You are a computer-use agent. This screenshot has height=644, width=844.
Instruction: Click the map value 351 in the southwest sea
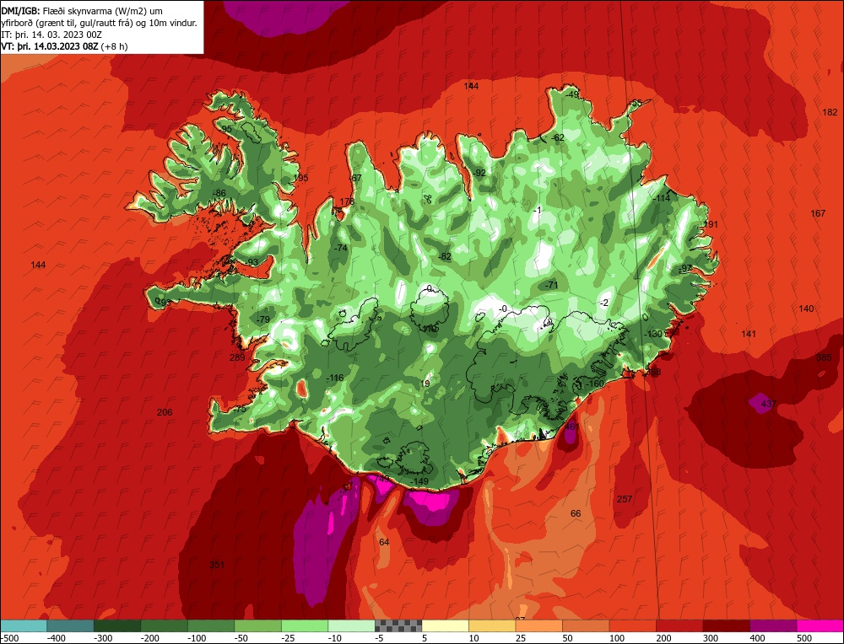216,565
